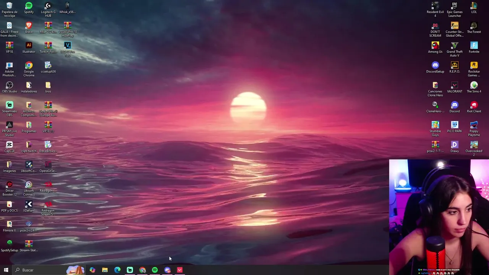489x275 pixels.
Task: Open the Logitech G HUB shortcut
Action: click(x=48, y=9)
